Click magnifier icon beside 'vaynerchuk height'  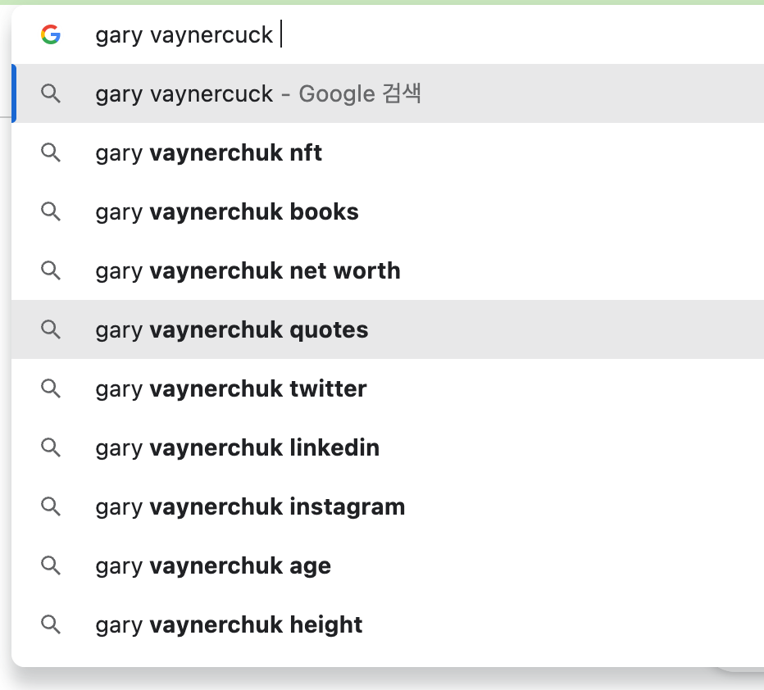point(51,624)
